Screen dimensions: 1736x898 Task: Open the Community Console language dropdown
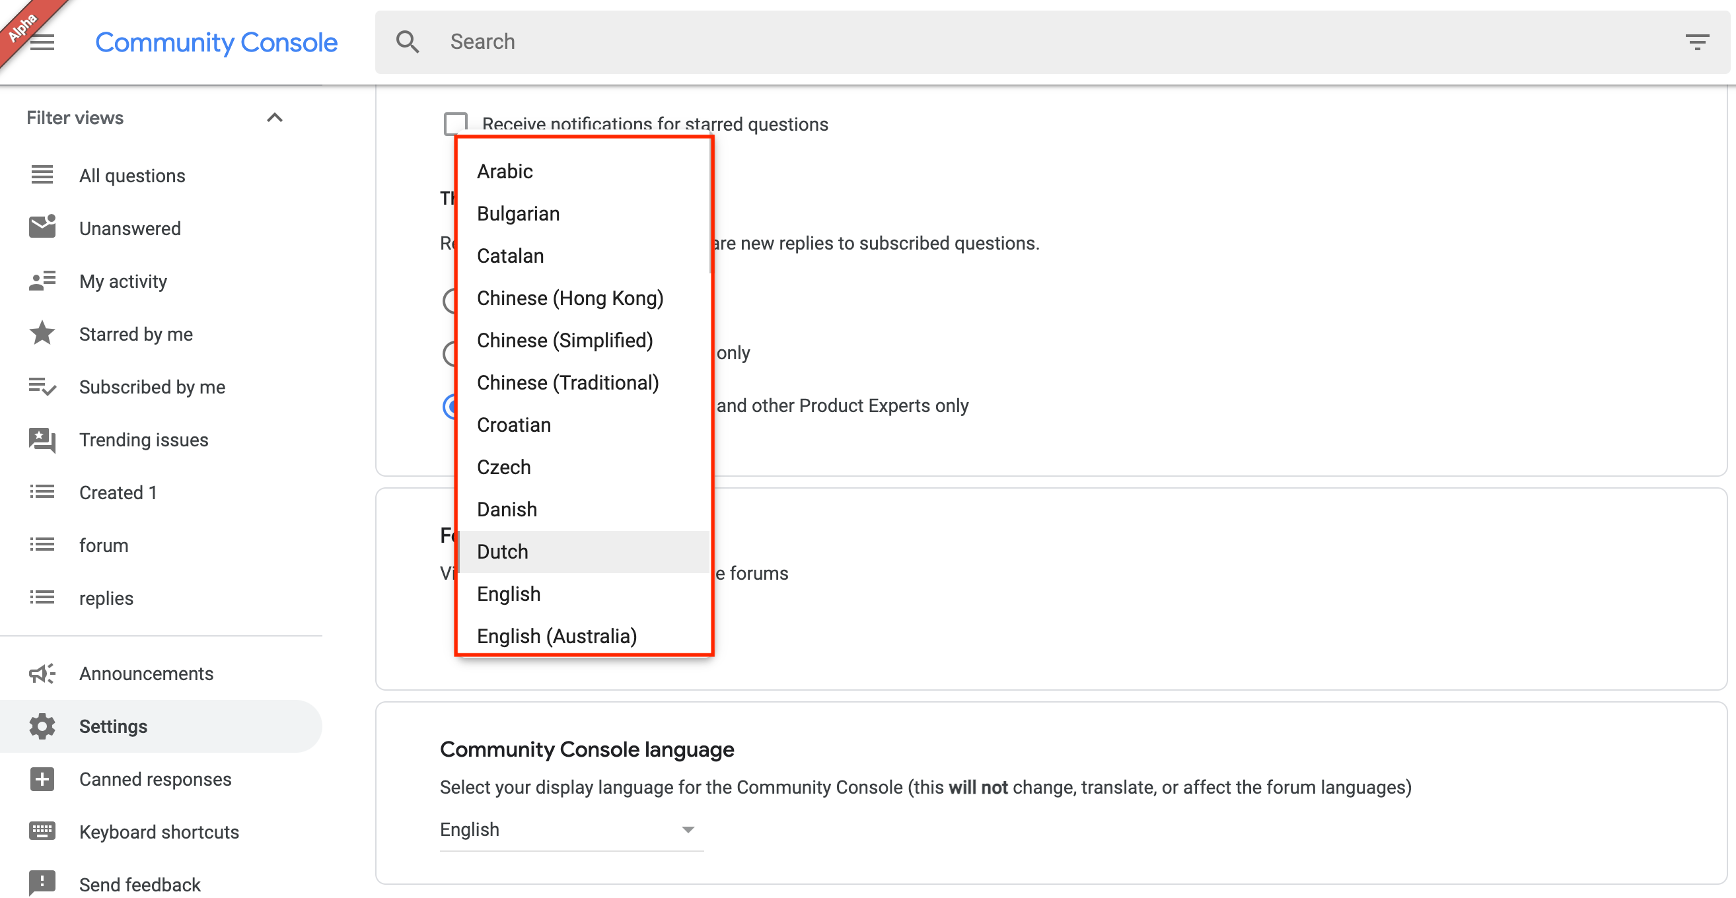click(x=569, y=829)
